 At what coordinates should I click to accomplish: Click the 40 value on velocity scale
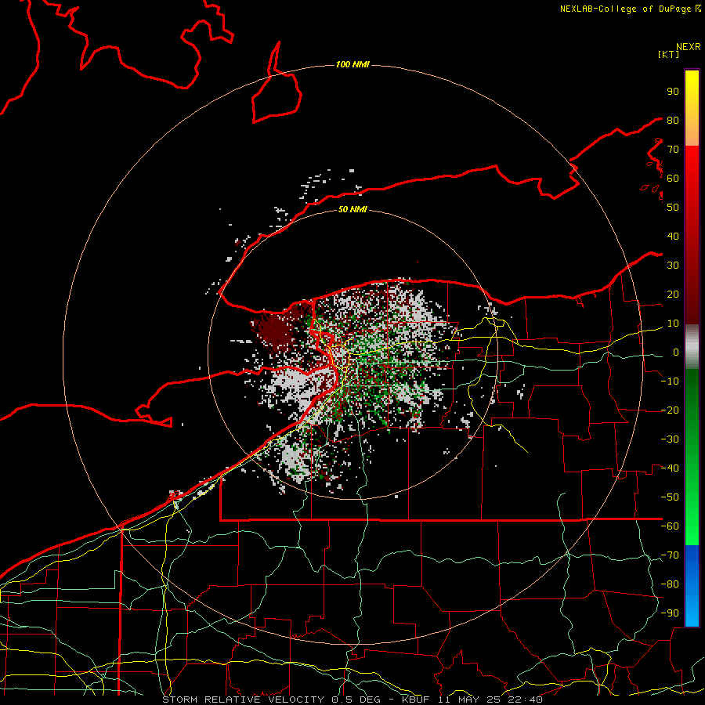coord(673,237)
